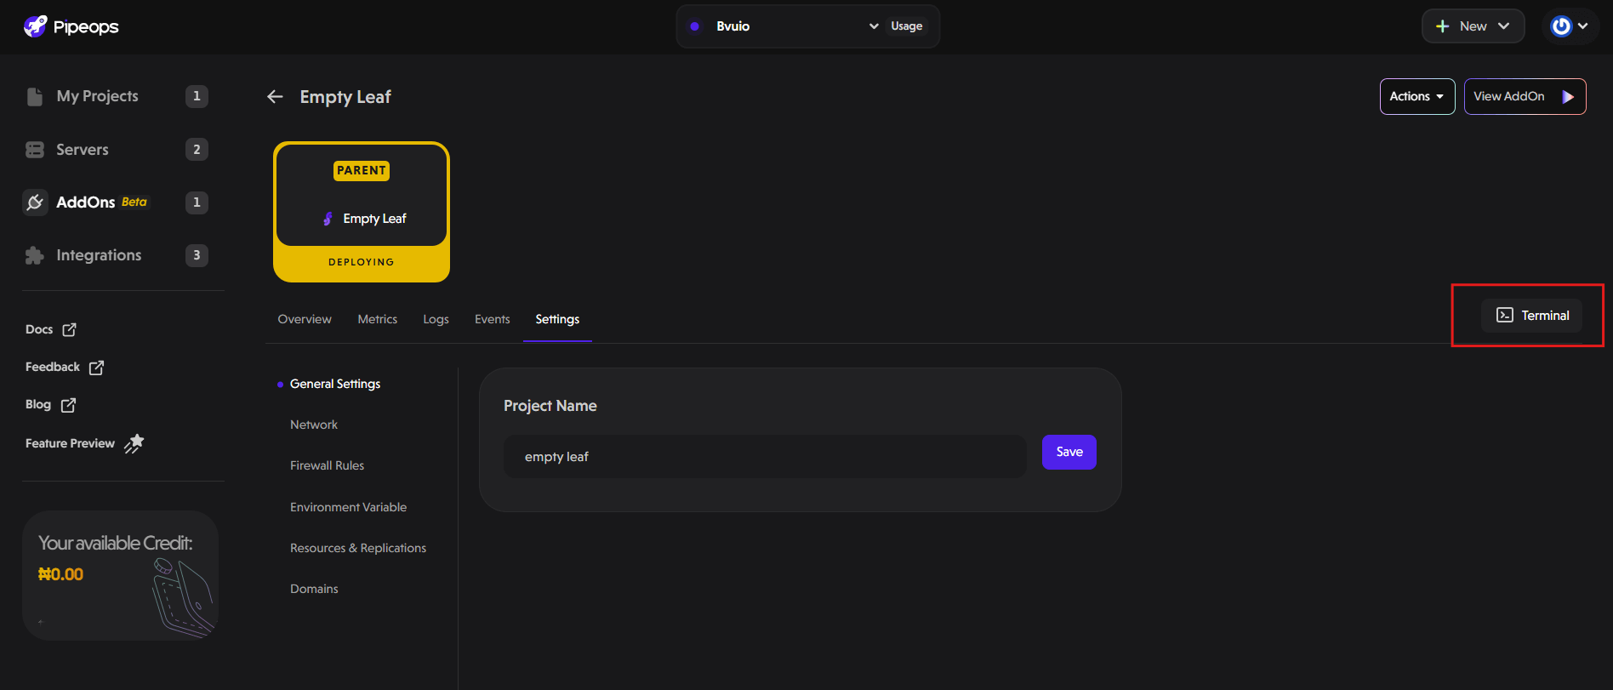Select Integrations in the sidebar
Viewport: 1613px width, 690px height.
click(98, 254)
